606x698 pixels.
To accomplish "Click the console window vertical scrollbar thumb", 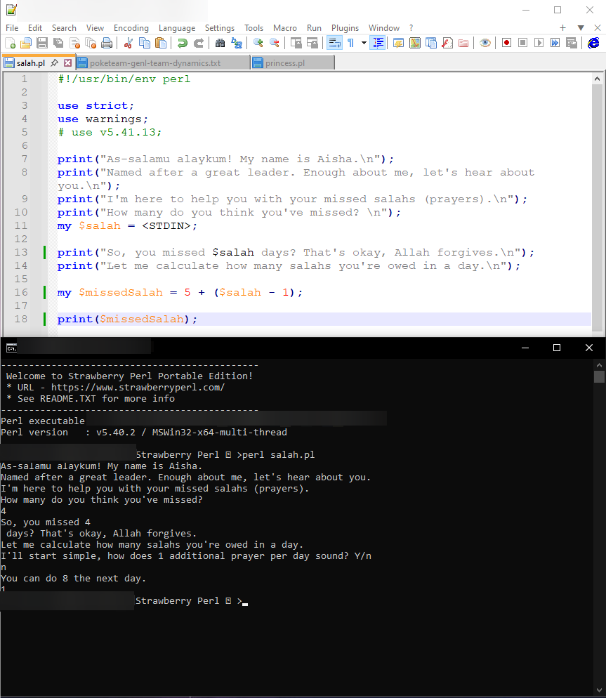I will 599,377.
